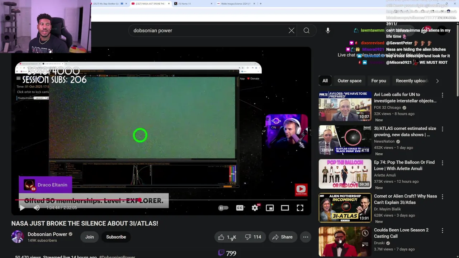
Task: Click the NASA JUST BROKE THE SILENCE title
Action: [85, 223]
